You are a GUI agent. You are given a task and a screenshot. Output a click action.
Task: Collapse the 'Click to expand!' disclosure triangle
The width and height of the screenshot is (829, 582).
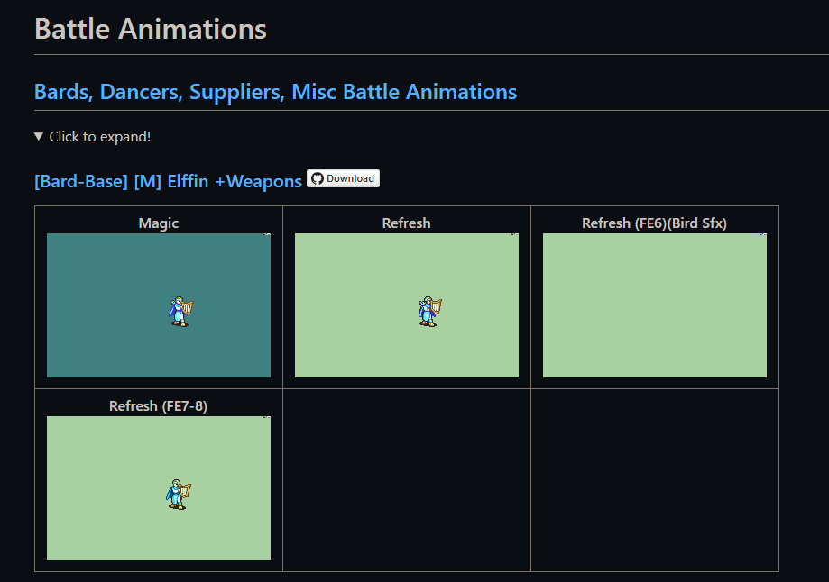(x=39, y=137)
